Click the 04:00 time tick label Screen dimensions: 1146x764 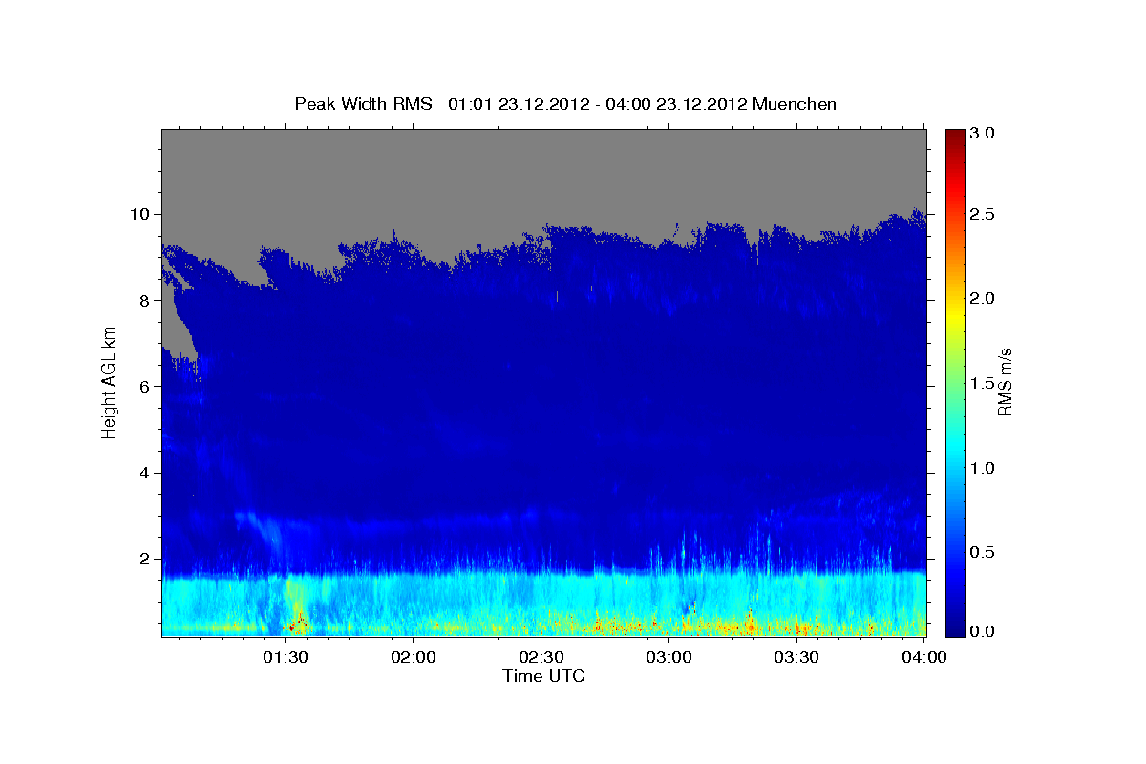coord(923,657)
